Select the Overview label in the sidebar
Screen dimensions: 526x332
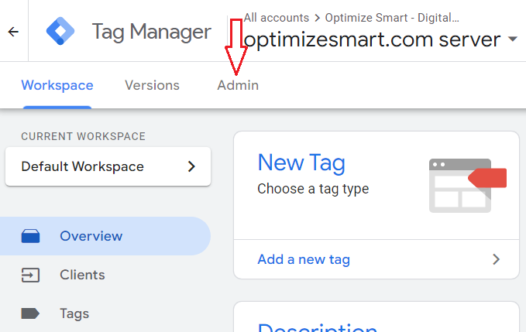click(91, 236)
